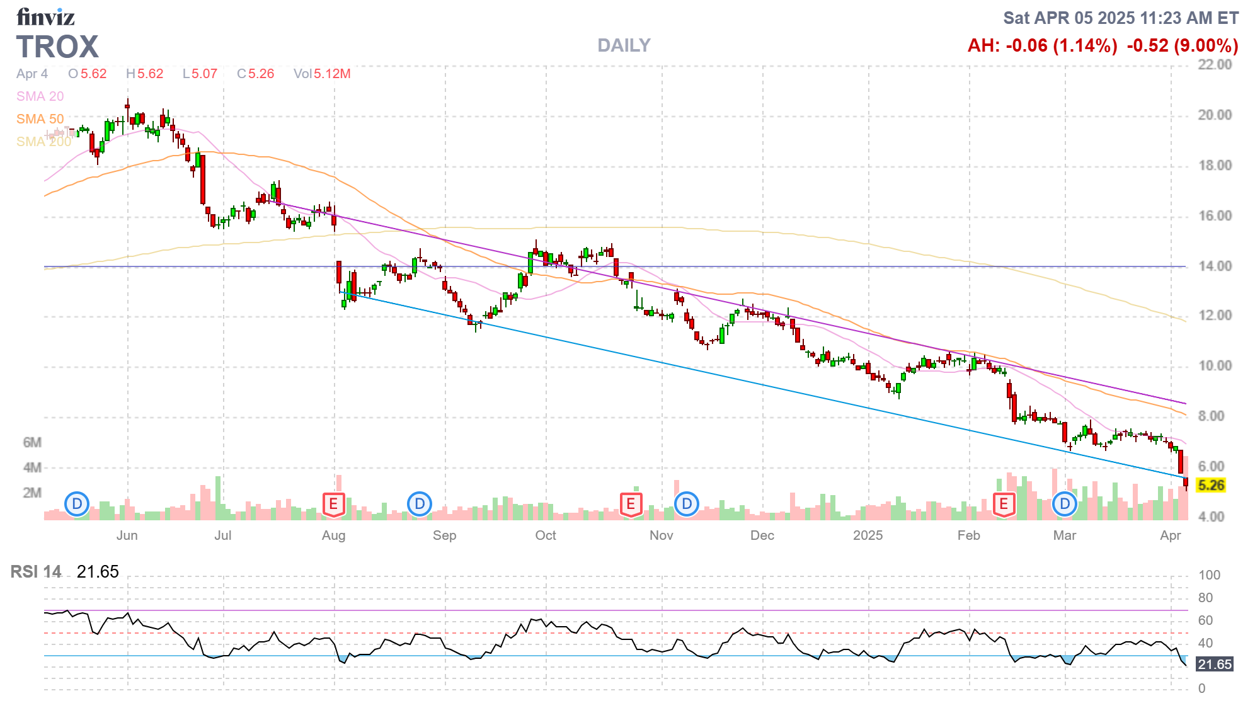Click the dividend marker before September
Screen dimensions: 1255x708
point(420,504)
